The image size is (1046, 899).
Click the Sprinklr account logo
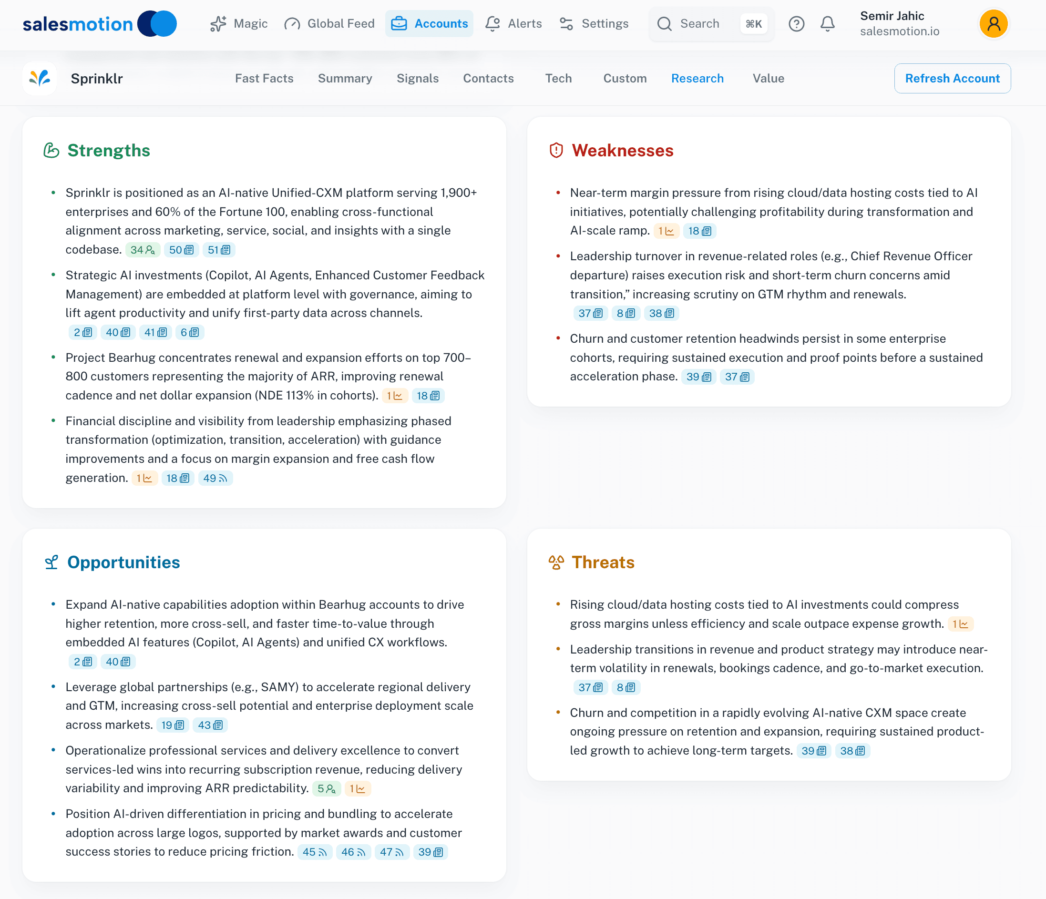(40, 78)
